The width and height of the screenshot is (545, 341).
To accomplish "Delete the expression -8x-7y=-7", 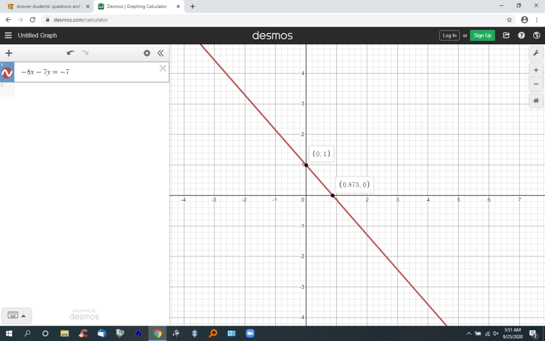I will pos(163,68).
